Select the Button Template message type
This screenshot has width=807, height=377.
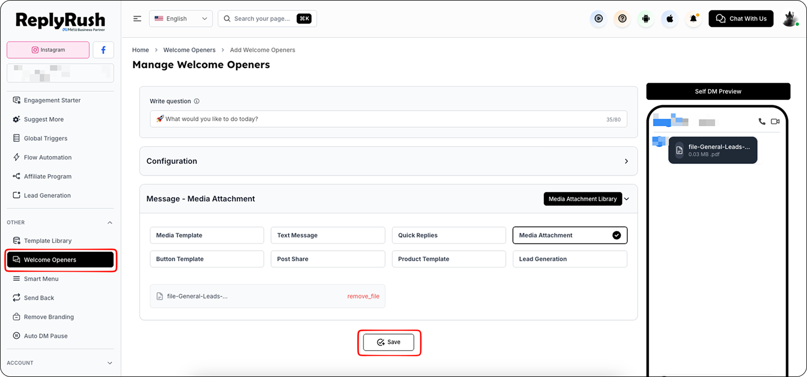click(207, 259)
